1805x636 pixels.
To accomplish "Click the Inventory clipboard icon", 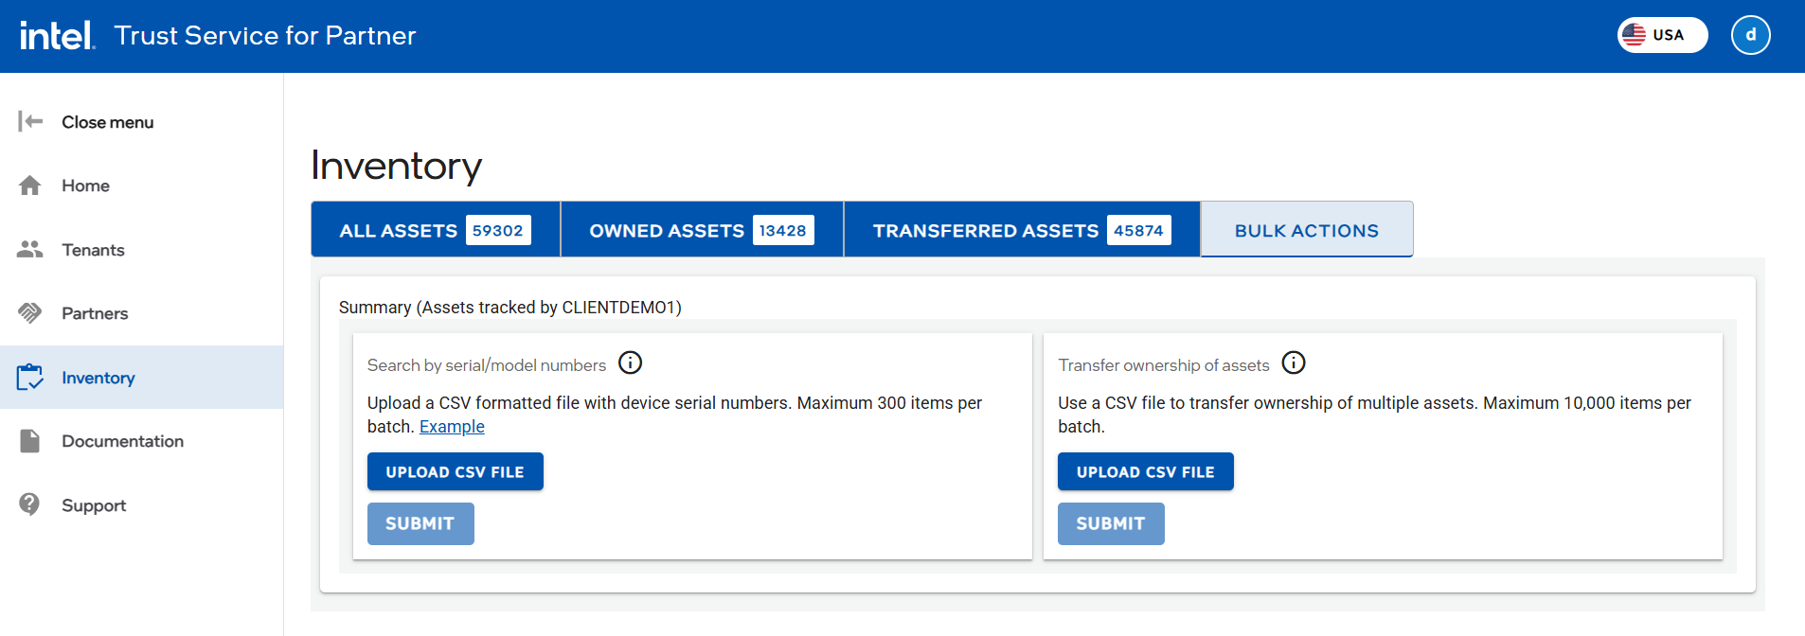I will point(30,377).
